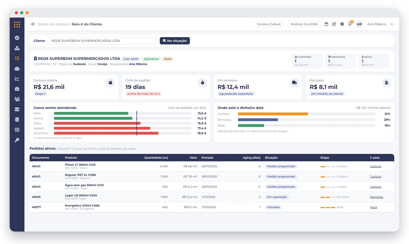Open the database cylinder sidebar icon
This screenshot has width=409, height=244.
tap(17, 120)
